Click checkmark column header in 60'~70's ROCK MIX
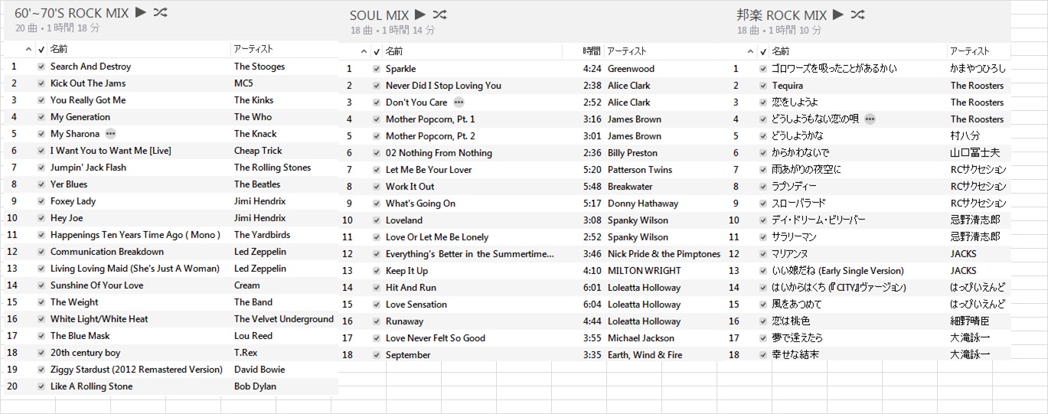The height and width of the screenshot is (414, 1048). [x=41, y=49]
